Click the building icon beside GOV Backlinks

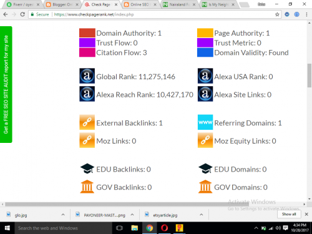click(x=87, y=187)
